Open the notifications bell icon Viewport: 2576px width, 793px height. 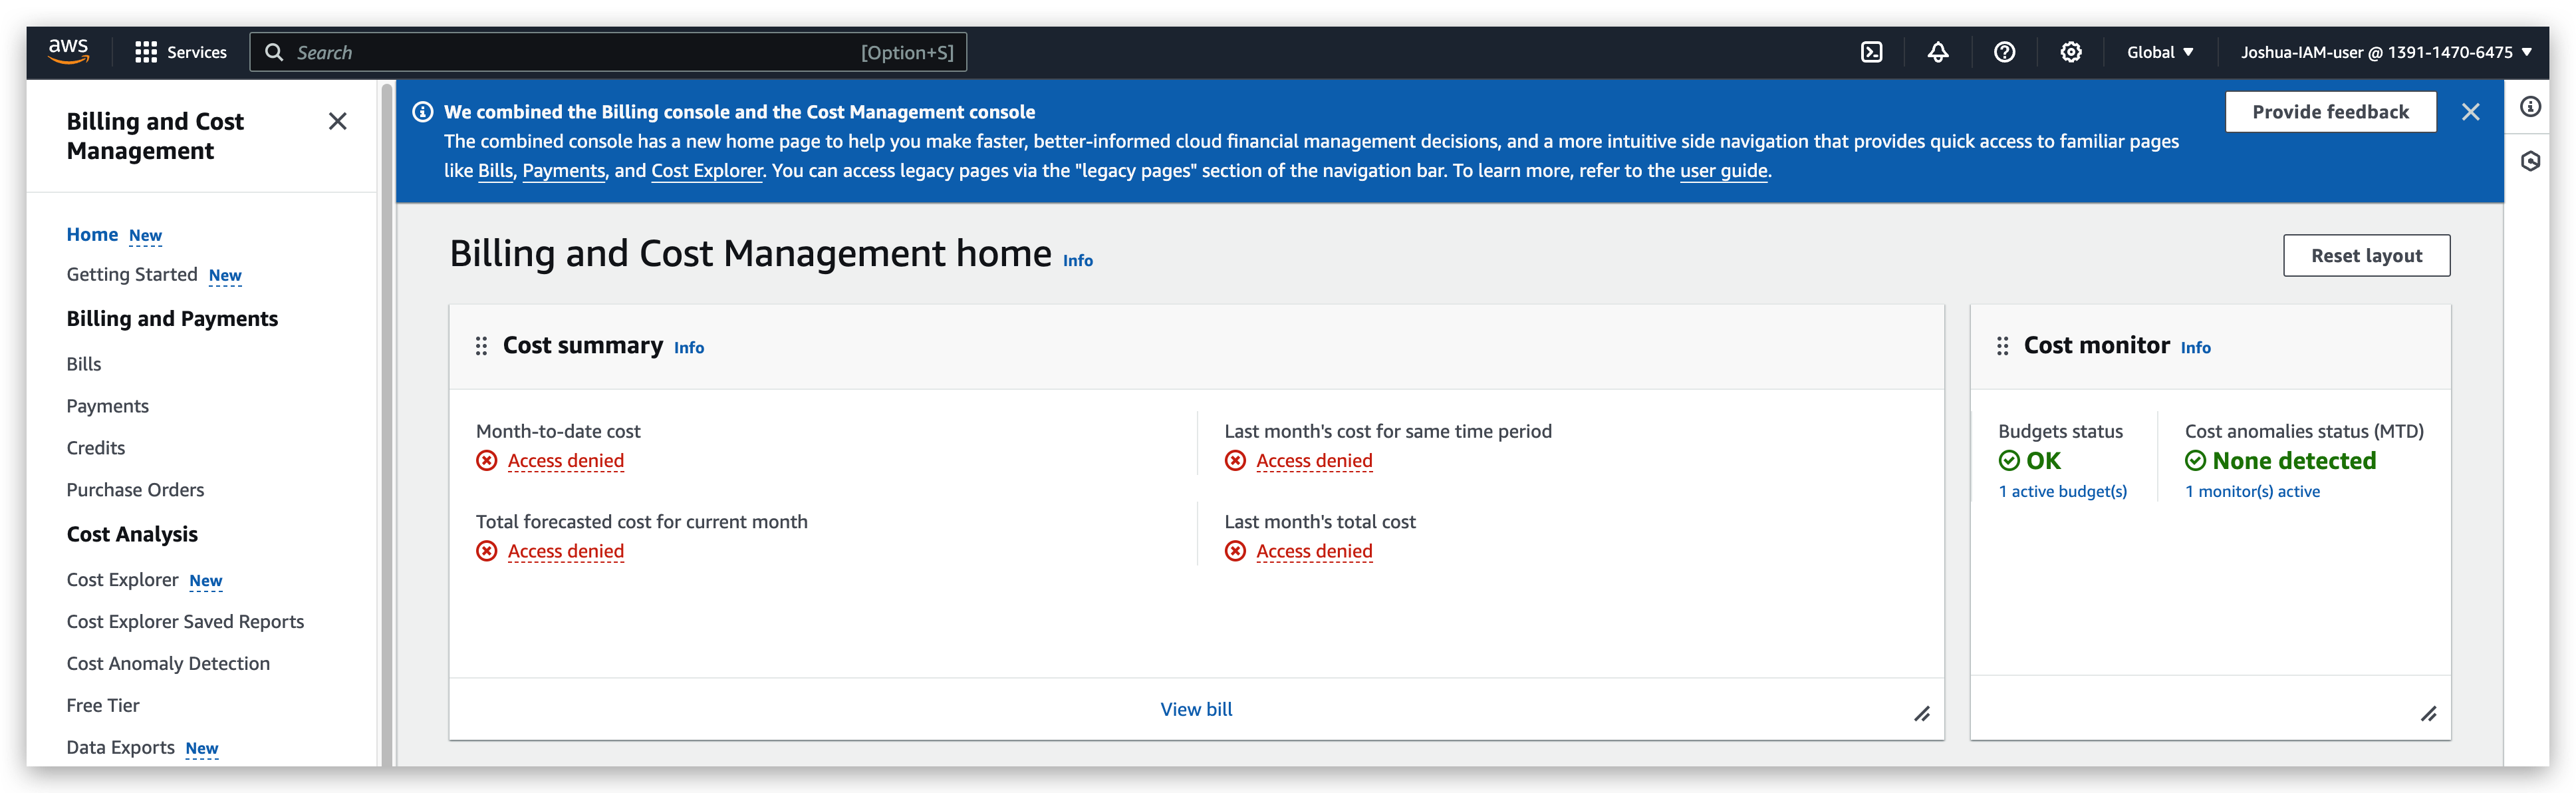tap(1938, 52)
